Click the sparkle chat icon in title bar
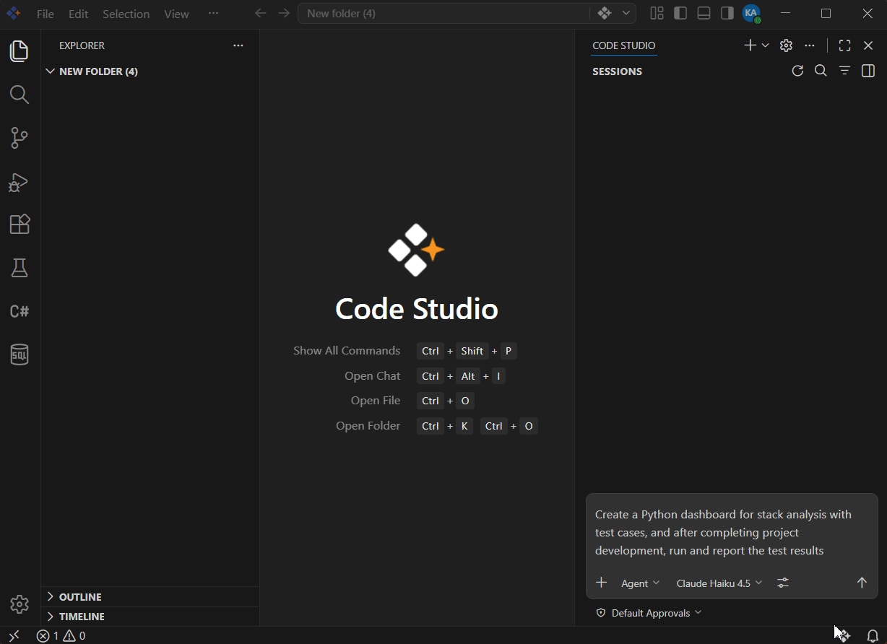The width and height of the screenshot is (887, 644). 605,13
